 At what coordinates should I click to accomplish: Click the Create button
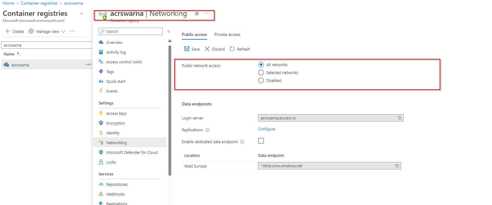15,31
